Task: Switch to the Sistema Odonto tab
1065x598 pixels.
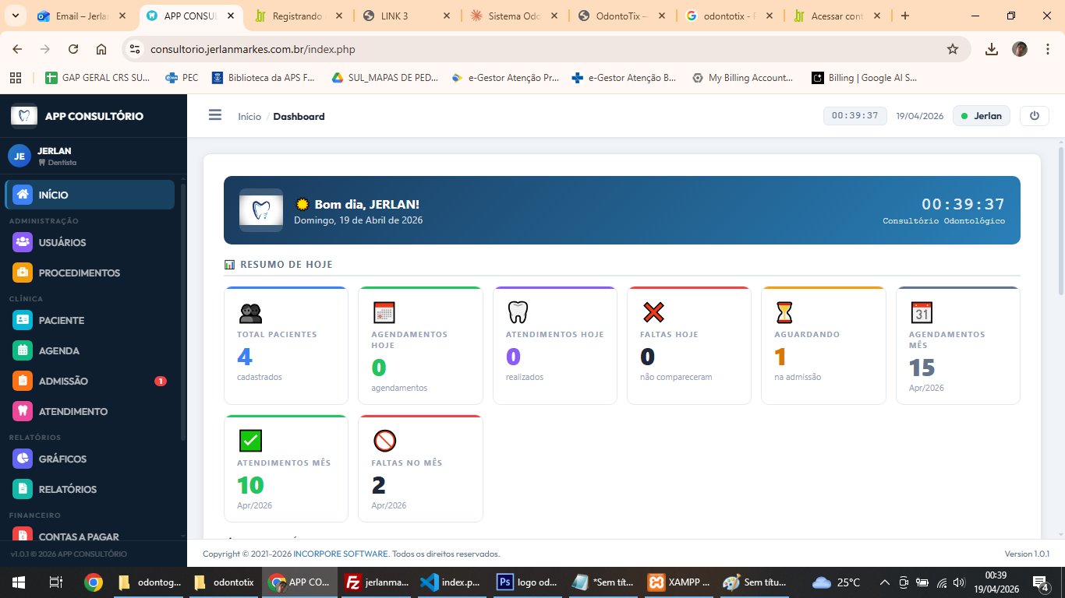Action: [x=515, y=14]
